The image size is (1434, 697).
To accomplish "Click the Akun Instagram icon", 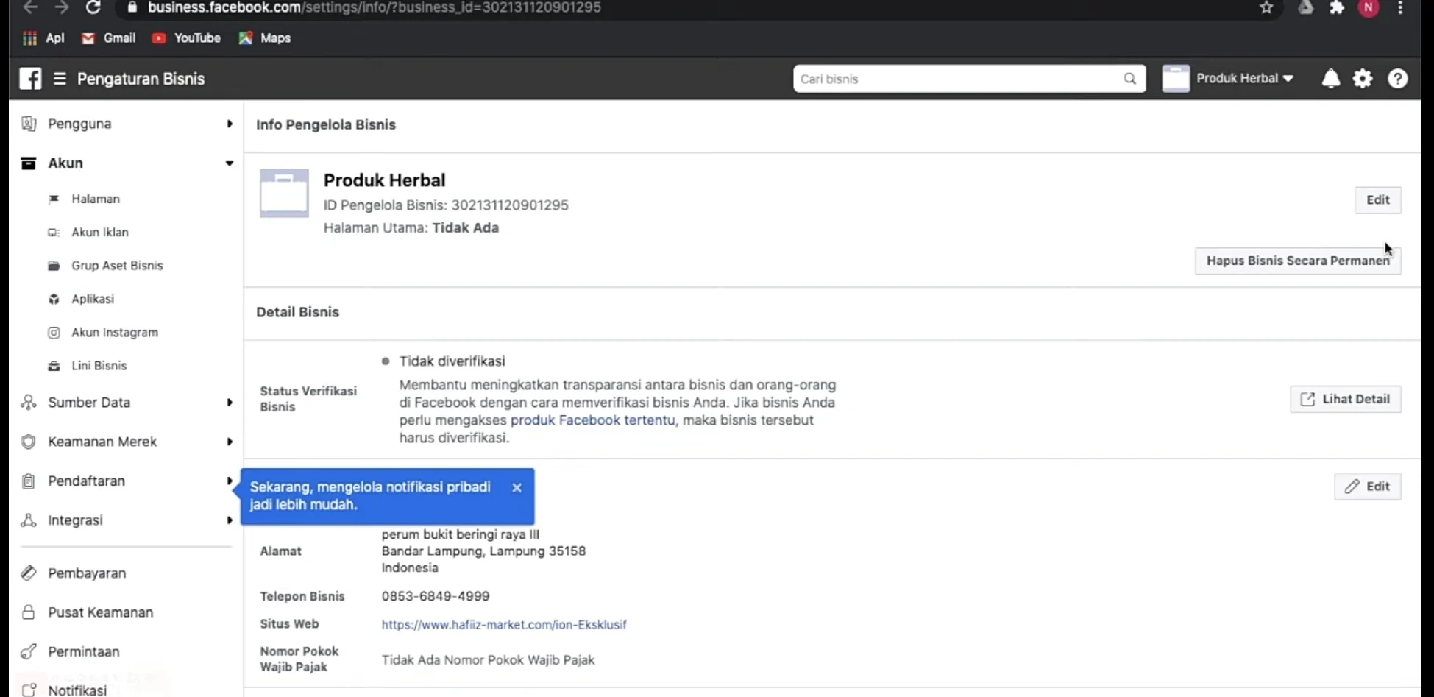I will (54, 333).
